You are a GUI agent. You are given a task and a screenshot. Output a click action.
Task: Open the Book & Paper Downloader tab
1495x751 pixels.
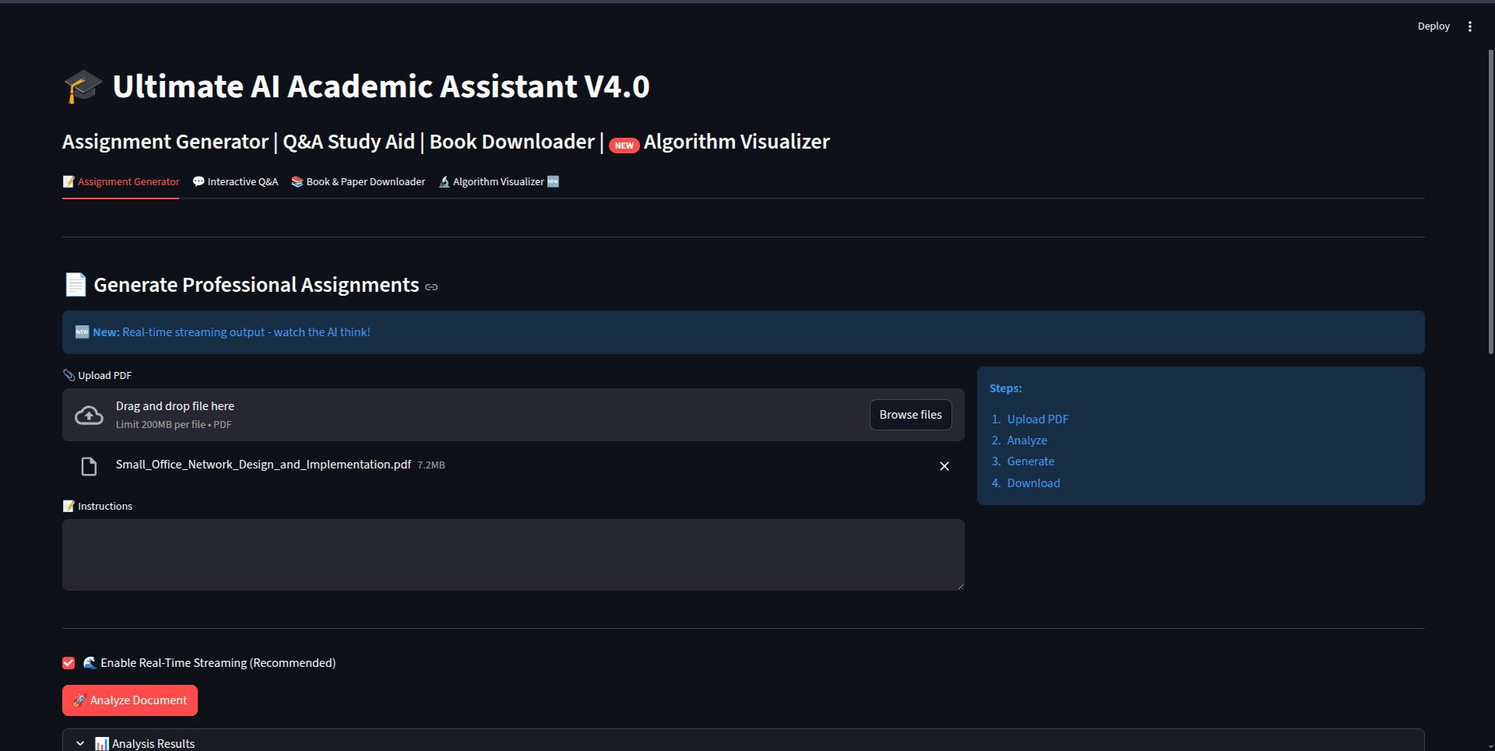pos(358,182)
